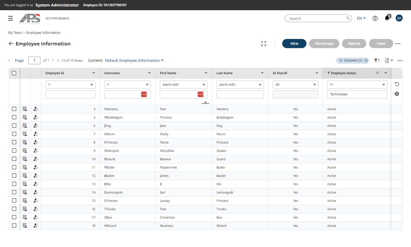Click the person icon for BGaurd row
The width and height of the screenshot is (411, 247).
click(x=36, y=159)
